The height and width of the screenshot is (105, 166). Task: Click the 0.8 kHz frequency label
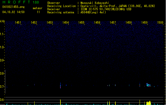[x=2, y=73]
